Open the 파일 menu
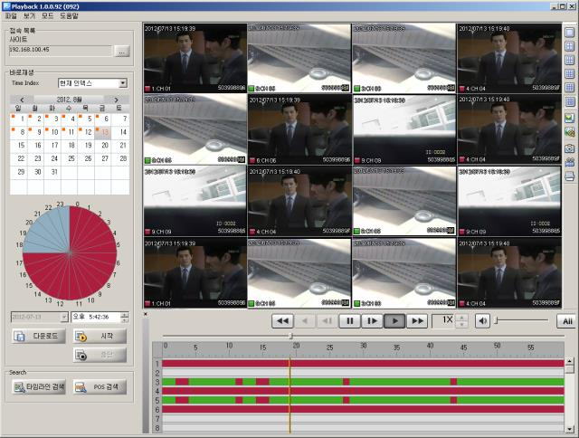 (11, 16)
